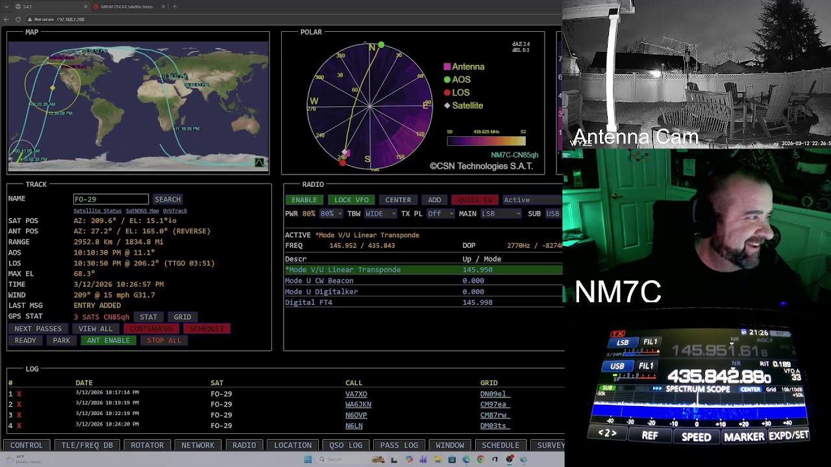Open the TX PL Off dropdown
This screenshot has height=467, width=831.
(x=440, y=213)
